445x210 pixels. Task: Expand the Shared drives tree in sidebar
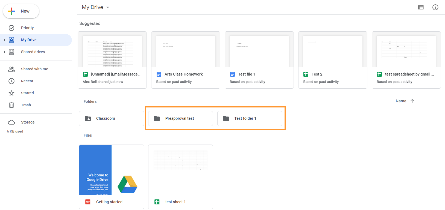5,52
